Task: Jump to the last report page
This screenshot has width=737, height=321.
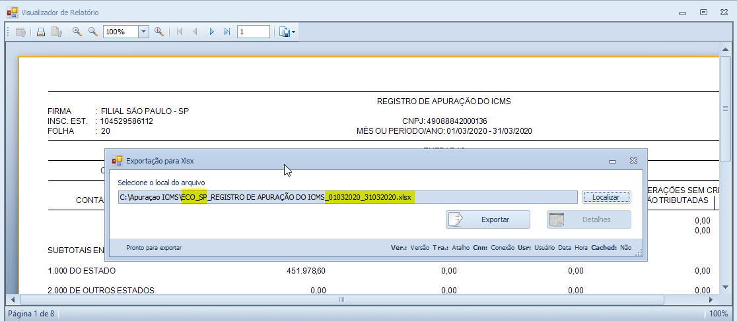Action: click(x=227, y=32)
